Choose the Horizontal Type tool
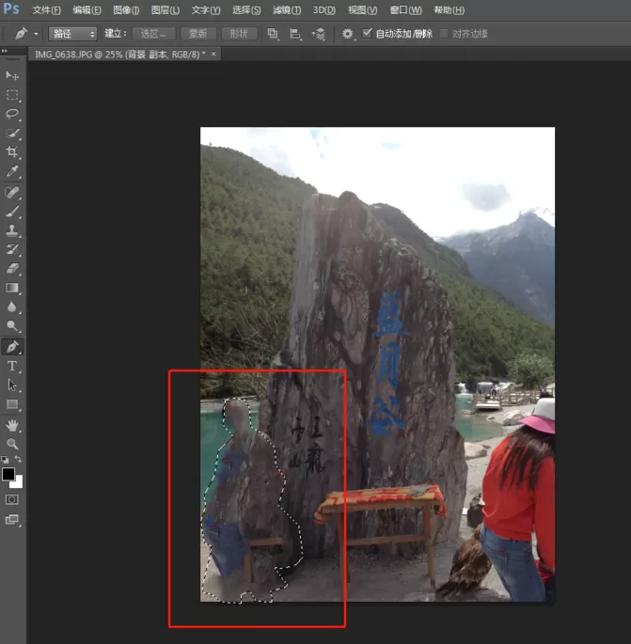This screenshot has height=644, width=631. point(12,366)
